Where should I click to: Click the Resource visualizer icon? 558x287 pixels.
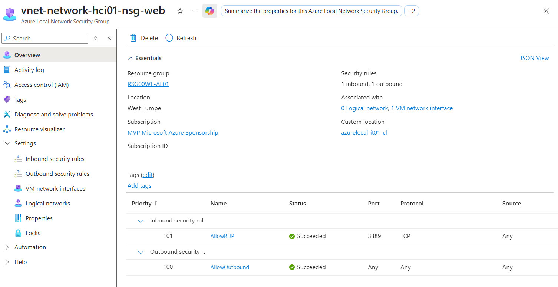7,129
